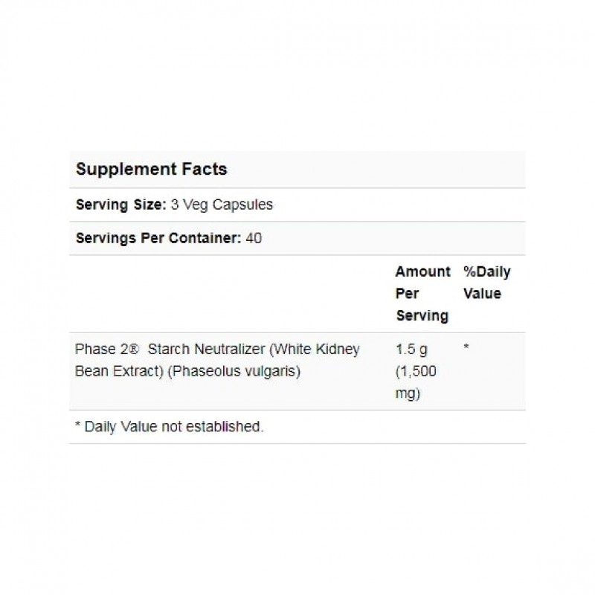The width and height of the screenshot is (595, 595).
Task: Click the %Daily Value column header
Action: click(486, 283)
